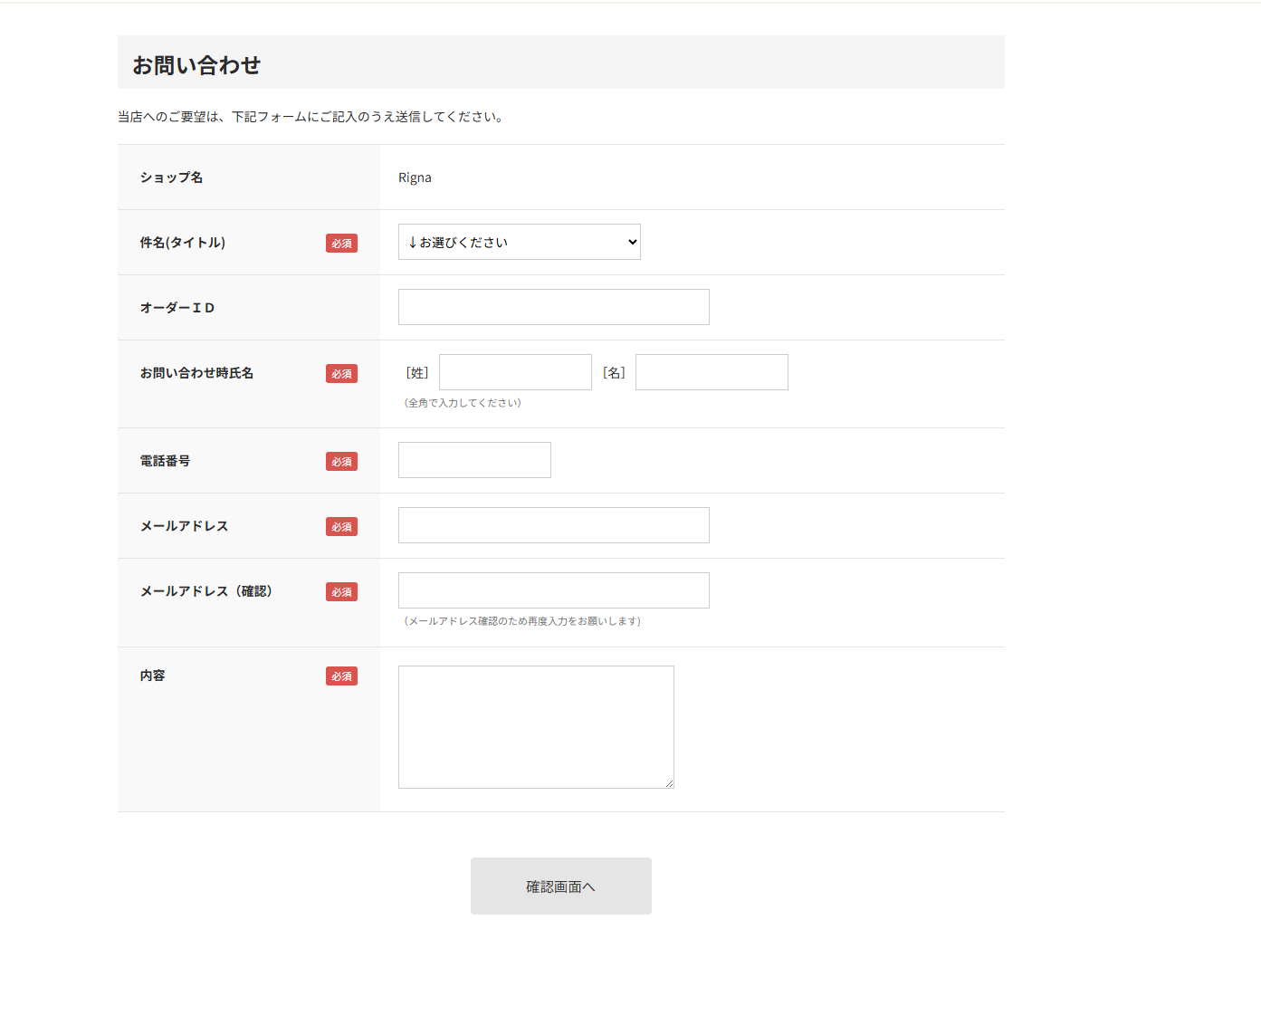Image resolution: width=1261 pixels, height=1016 pixels.
Task: Click the （全角で入力してください） hint text
Action: pos(463,403)
